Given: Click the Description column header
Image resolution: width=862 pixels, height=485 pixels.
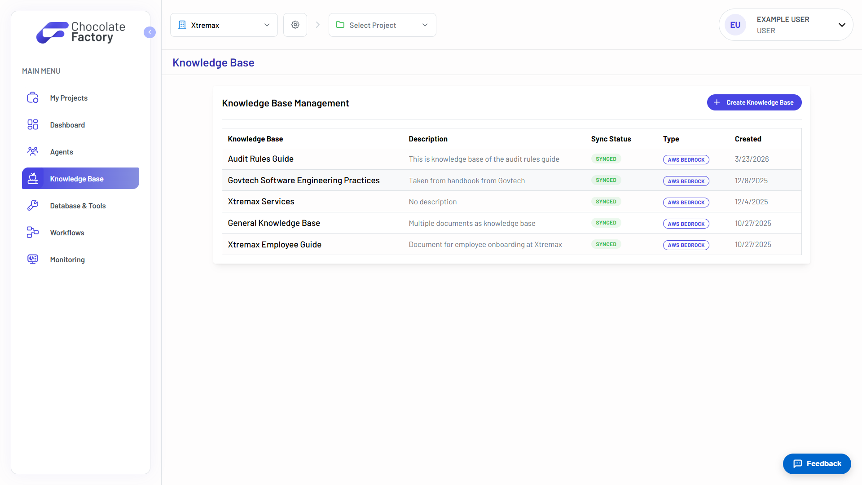Looking at the screenshot, I should 428,139.
